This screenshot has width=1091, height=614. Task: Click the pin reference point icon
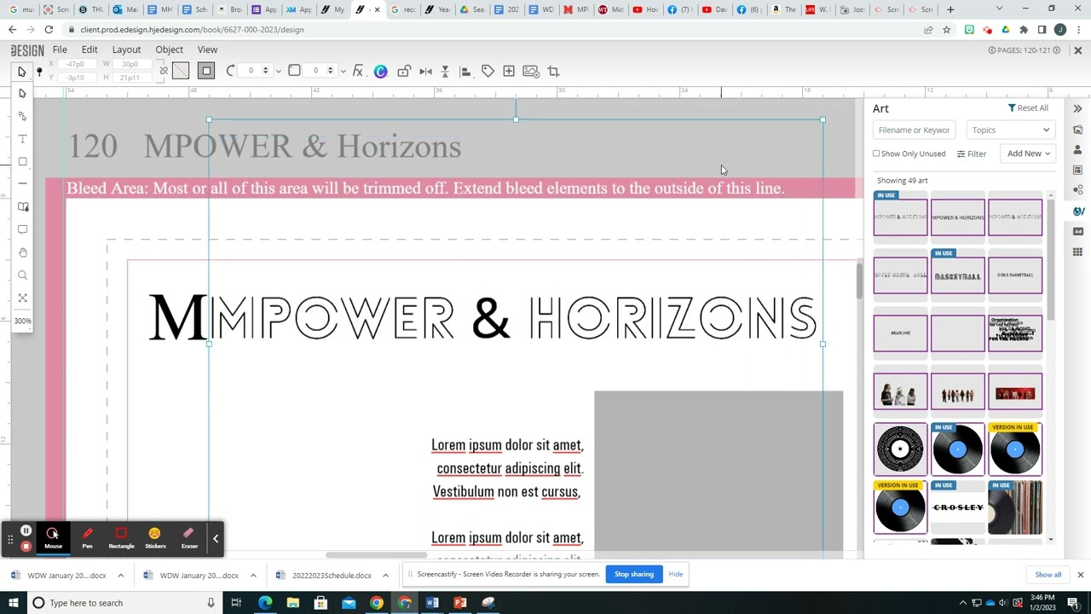pos(39,72)
